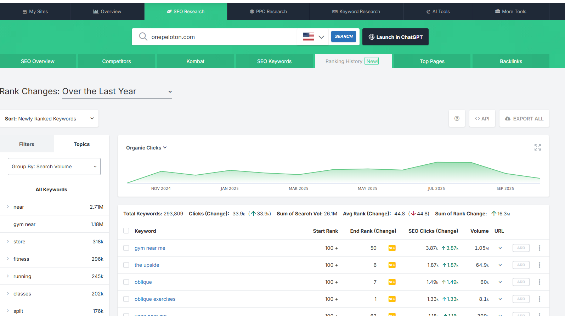Screen dimensions: 565x316
Task: Tick the checkbox for oblique exercises
Action: [x=126, y=299]
